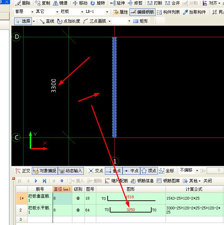The image size is (224, 225).
Task: Choose Point Plus Length (点加长度) tool
Action: [68, 21]
